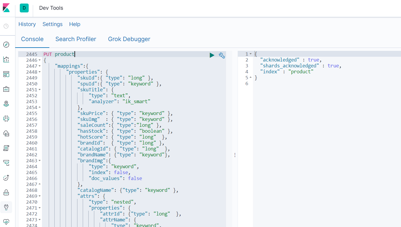Click "hasStock" boolean mapping line

coord(125,131)
